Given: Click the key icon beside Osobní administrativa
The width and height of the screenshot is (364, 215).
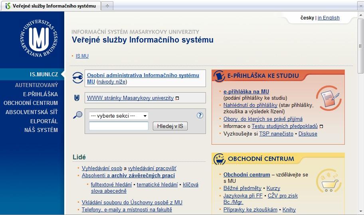Looking at the screenshot, I should click(78, 78).
